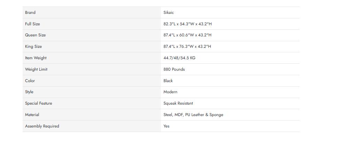This screenshot has width=342, height=141.
Task: Click the Weight Limit label
Action: (x=36, y=69)
